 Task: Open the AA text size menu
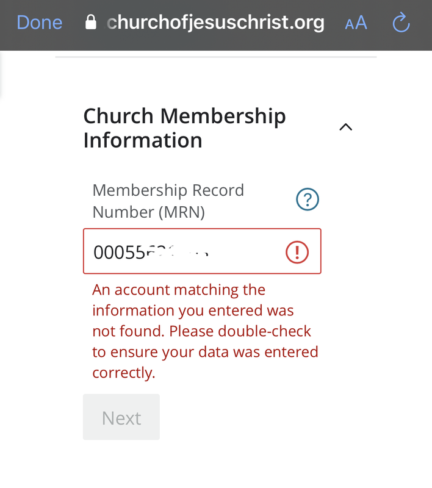pyautogui.click(x=356, y=23)
